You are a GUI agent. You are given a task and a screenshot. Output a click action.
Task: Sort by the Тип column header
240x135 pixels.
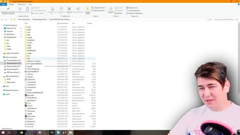click(73, 23)
